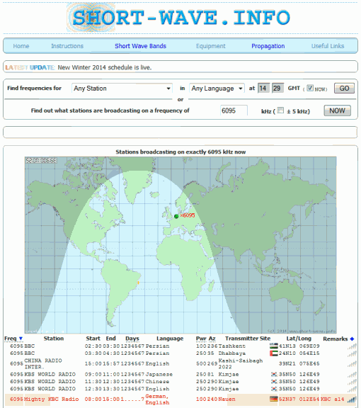Click the Remarks column header text

coord(336,339)
